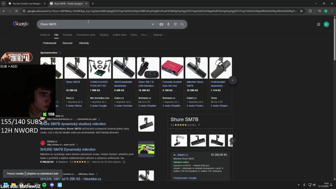Click the Temu Profesionální dynamický microphone image
336x189 pixels.
pos(220,68)
